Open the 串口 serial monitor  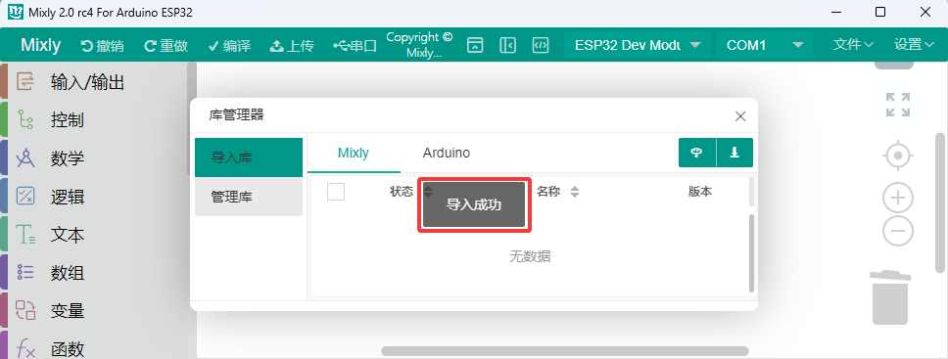355,45
